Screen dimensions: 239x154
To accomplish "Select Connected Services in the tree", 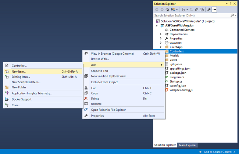I will [182, 30].
